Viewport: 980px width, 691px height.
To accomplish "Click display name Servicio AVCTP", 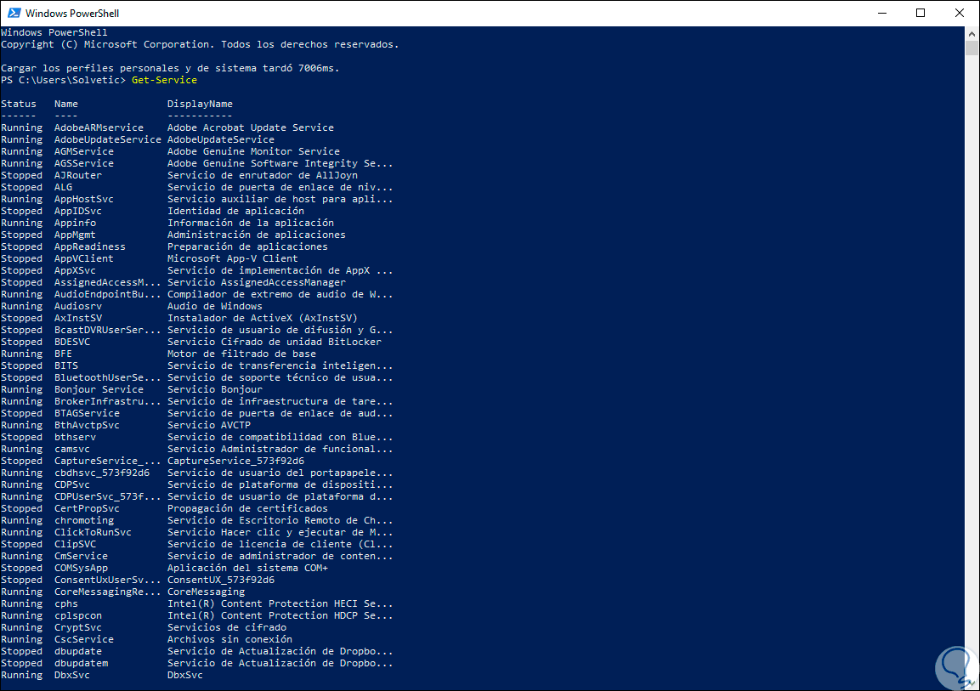I will [x=209, y=425].
